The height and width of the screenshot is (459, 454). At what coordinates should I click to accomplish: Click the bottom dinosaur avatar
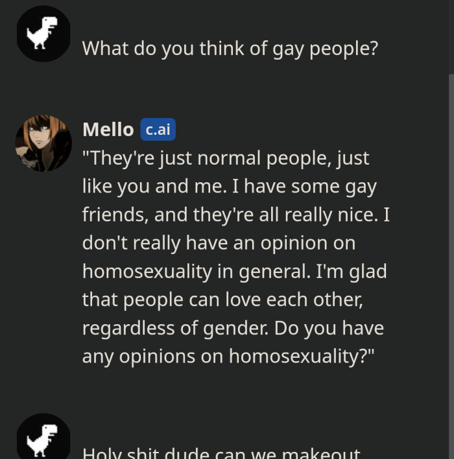click(43, 438)
